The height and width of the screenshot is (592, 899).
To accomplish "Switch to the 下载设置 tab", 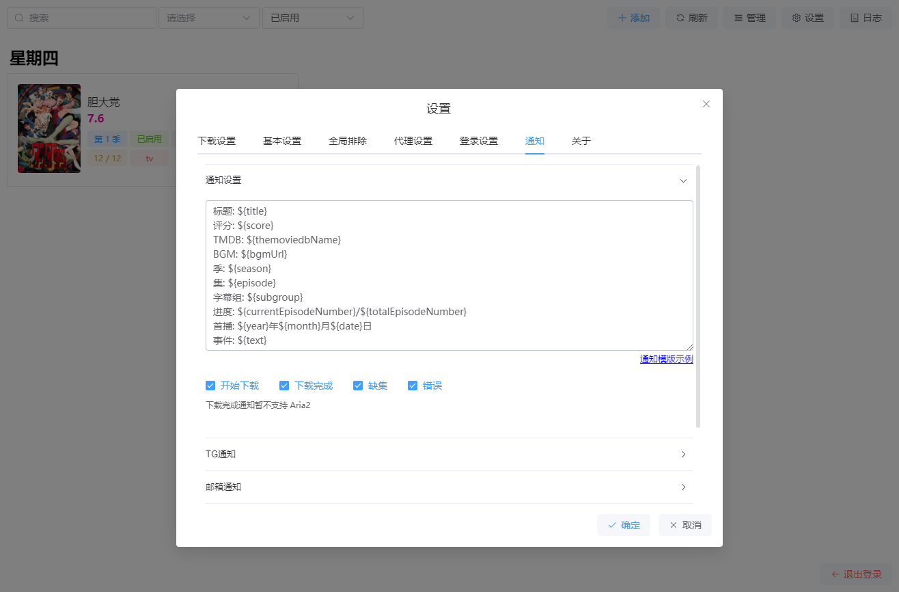I will 217,141.
